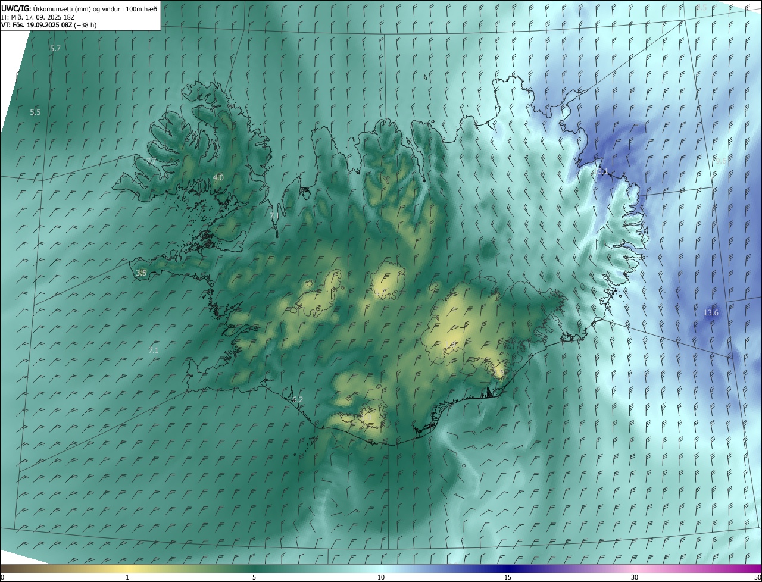The height and width of the screenshot is (582, 762).
Task: Click the 6.2 value on the south coast
Action: point(298,399)
